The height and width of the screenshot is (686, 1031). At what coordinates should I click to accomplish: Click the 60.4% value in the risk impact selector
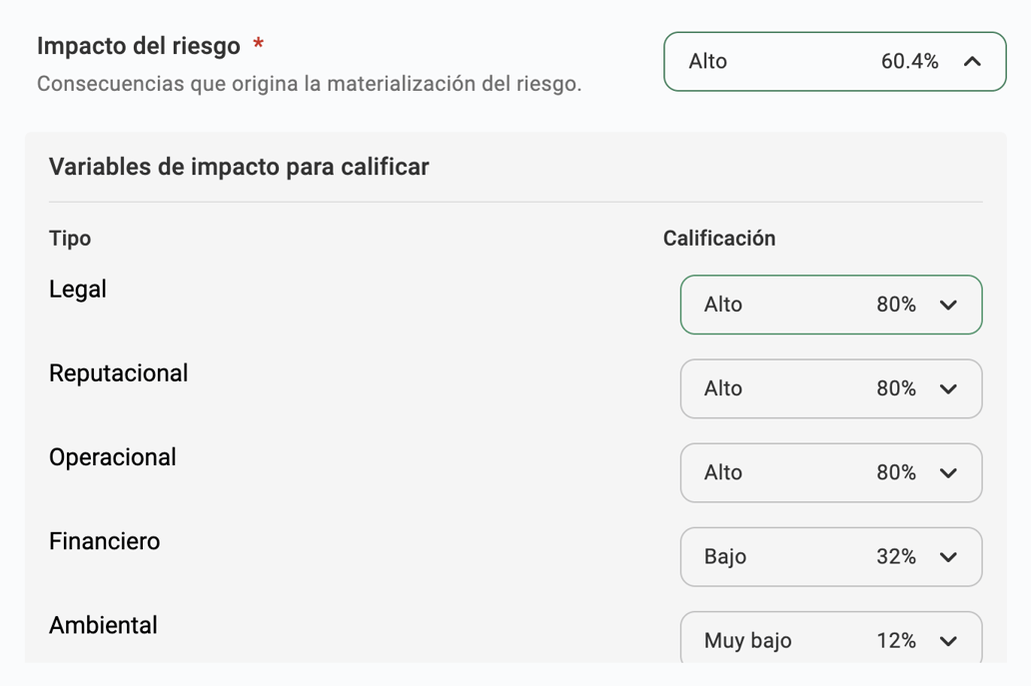[908, 61]
